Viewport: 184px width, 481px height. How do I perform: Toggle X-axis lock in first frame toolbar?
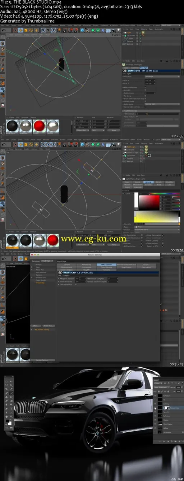(43, 30)
